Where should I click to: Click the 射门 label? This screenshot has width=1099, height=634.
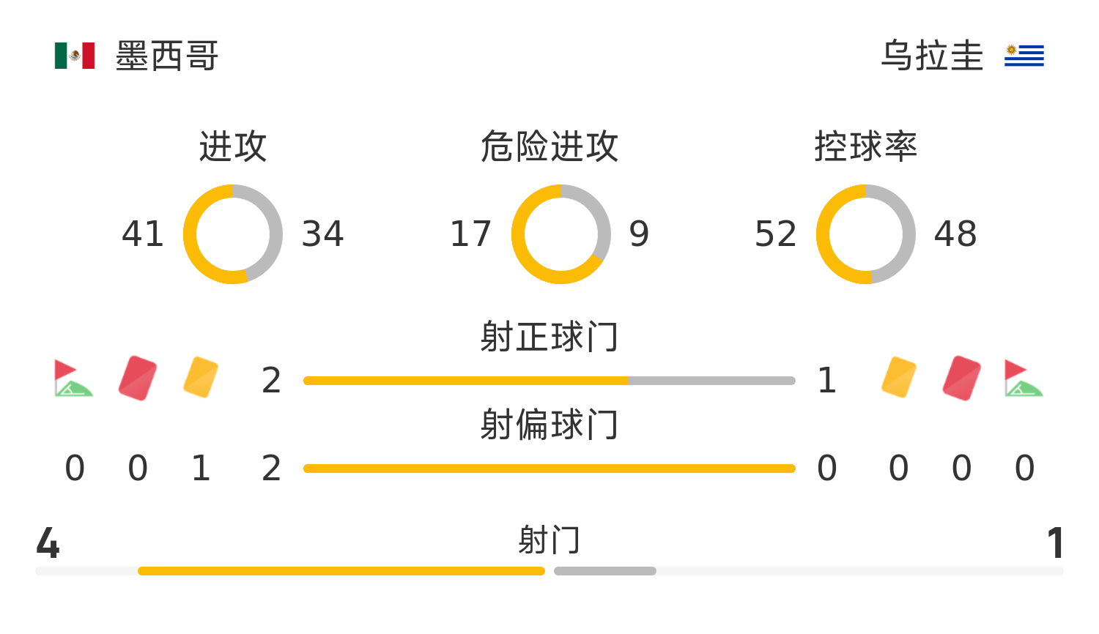pyautogui.click(x=549, y=540)
